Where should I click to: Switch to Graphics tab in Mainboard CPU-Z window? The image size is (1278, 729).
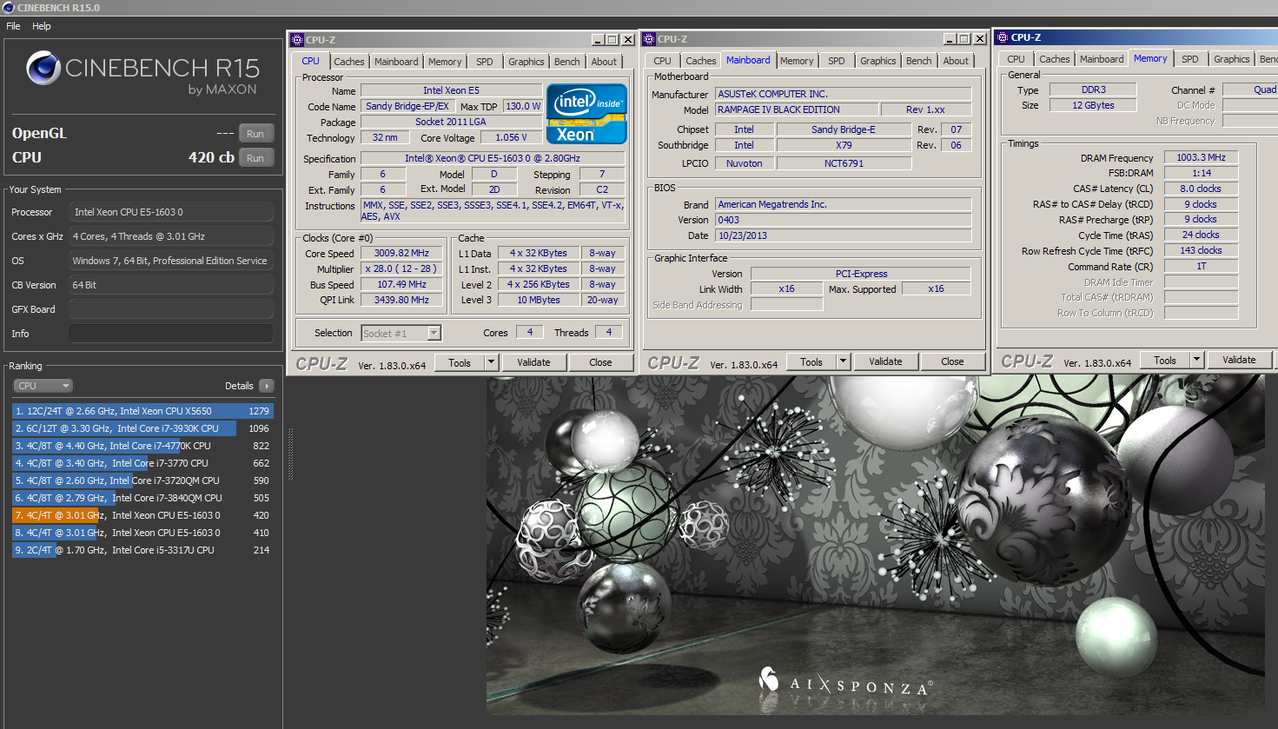click(x=878, y=61)
